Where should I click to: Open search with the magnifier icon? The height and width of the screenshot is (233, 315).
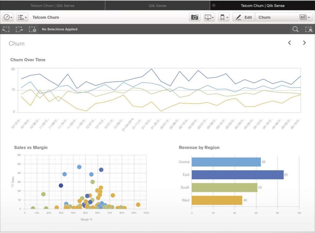pos(295,30)
